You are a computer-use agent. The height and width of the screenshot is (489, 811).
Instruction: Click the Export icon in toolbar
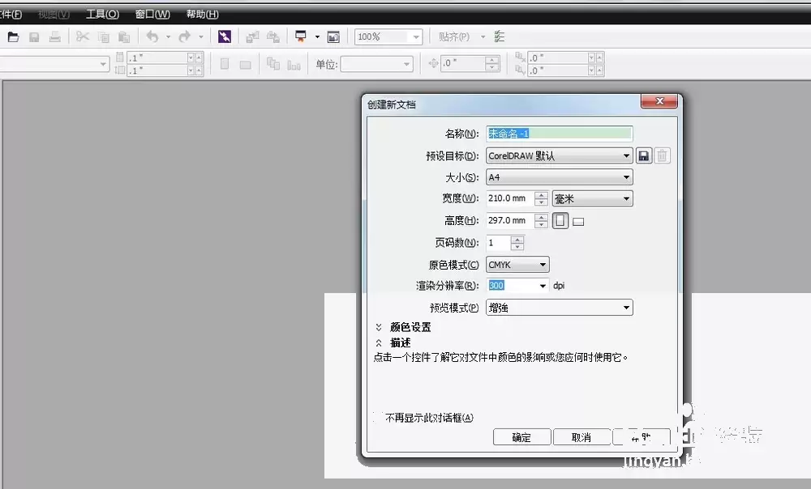pyautogui.click(x=273, y=36)
